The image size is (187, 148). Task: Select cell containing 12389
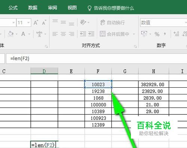[98, 125]
